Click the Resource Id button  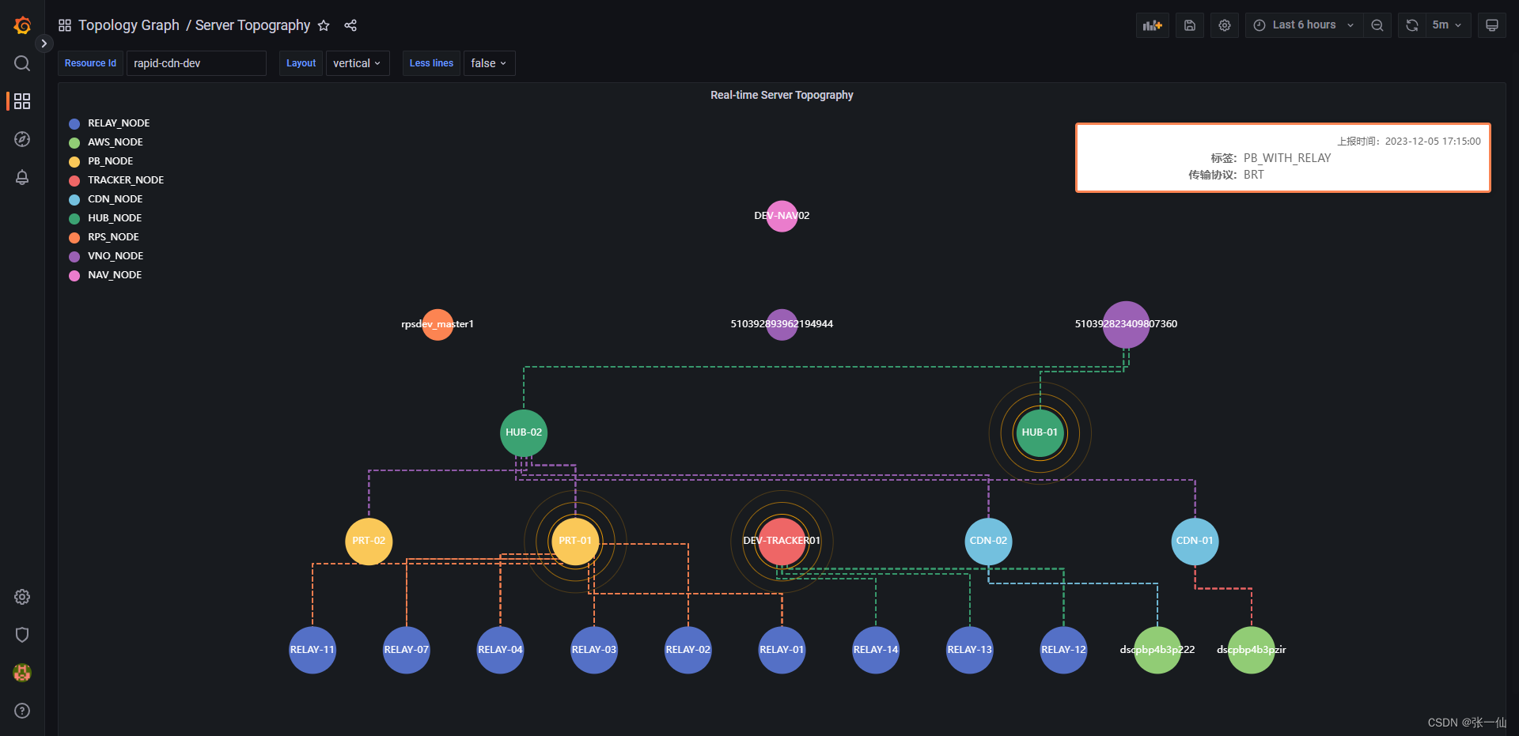pos(89,63)
